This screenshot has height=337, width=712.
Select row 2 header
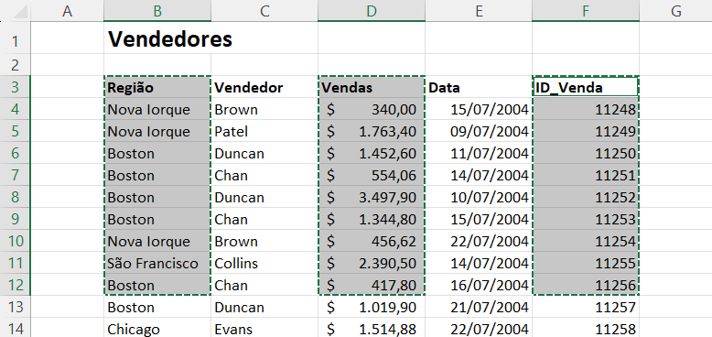[16, 65]
